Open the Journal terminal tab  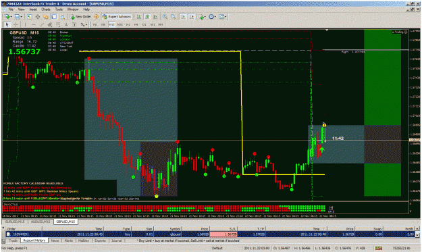[117, 241]
